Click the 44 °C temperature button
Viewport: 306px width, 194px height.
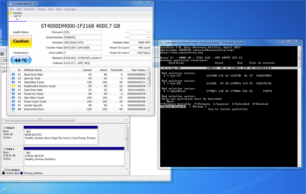[x=21, y=61]
